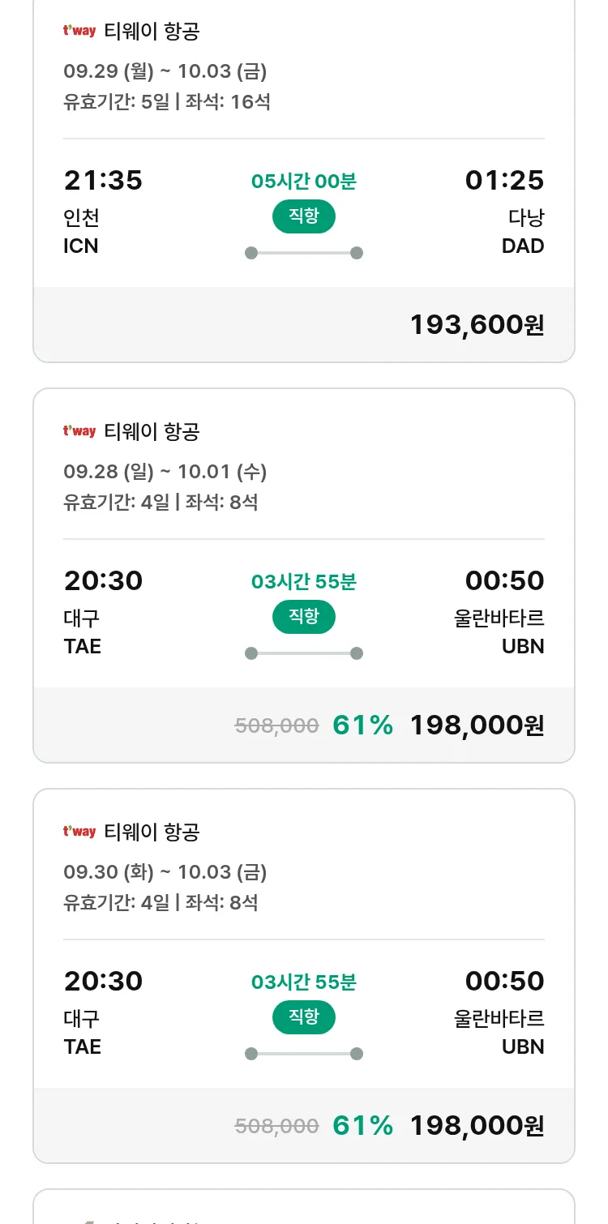Viewport: 608px width, 1224px height.
Task: Open the 09.29 (월) ~ 10.03 (금) flight
Action: point(165,71)
